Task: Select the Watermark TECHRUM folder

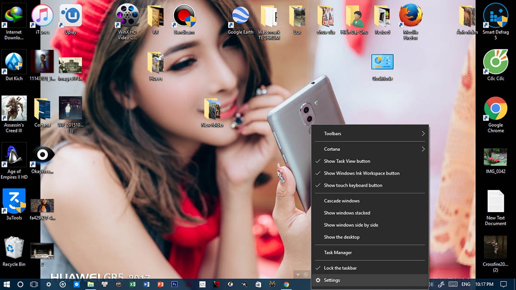Action: pos(269,21)
